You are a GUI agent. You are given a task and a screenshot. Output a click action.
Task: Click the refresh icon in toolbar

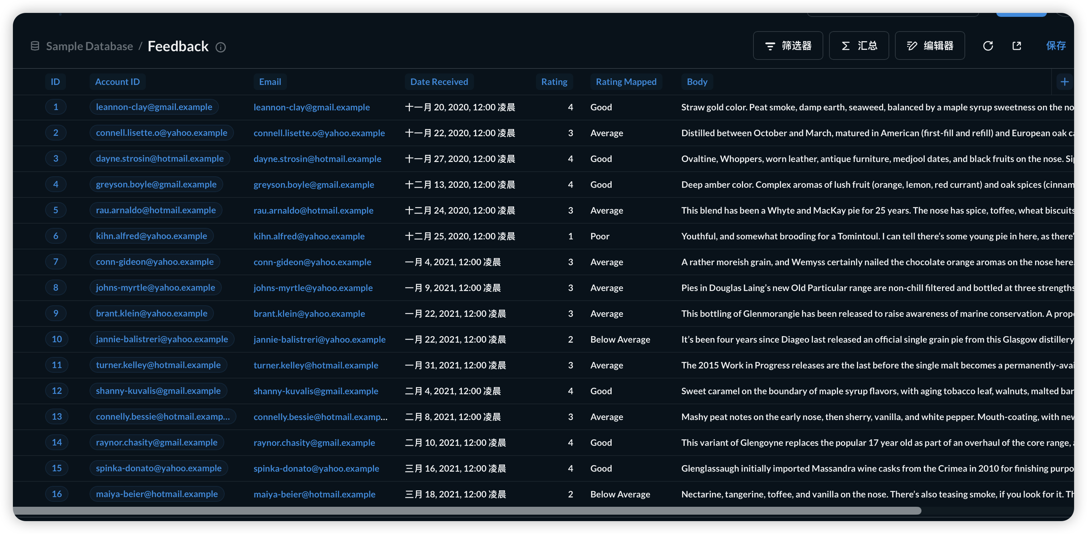988,46
